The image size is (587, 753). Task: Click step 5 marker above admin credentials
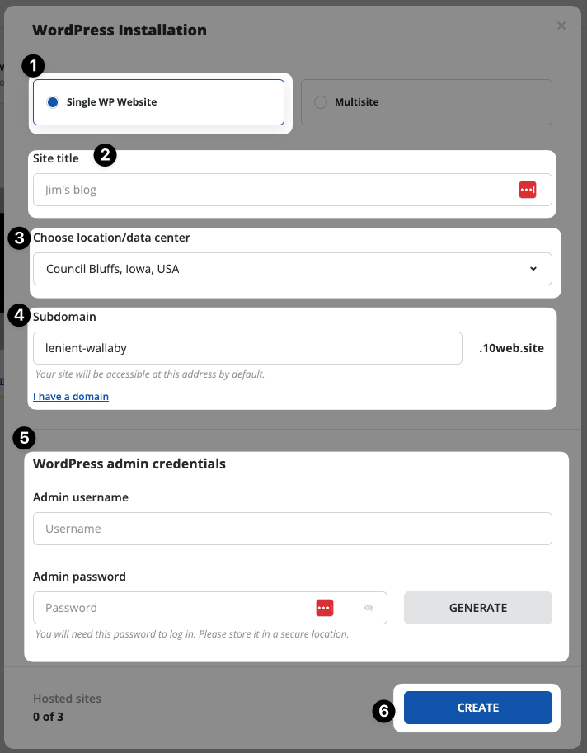point(24,438)
